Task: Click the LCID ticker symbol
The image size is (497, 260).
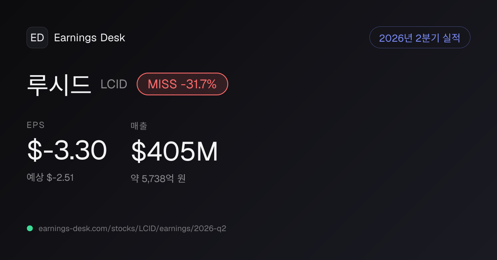Action: pyautogui.click(x=114, y=85)
